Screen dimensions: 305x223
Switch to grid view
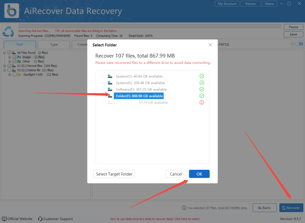coord(301,44)
